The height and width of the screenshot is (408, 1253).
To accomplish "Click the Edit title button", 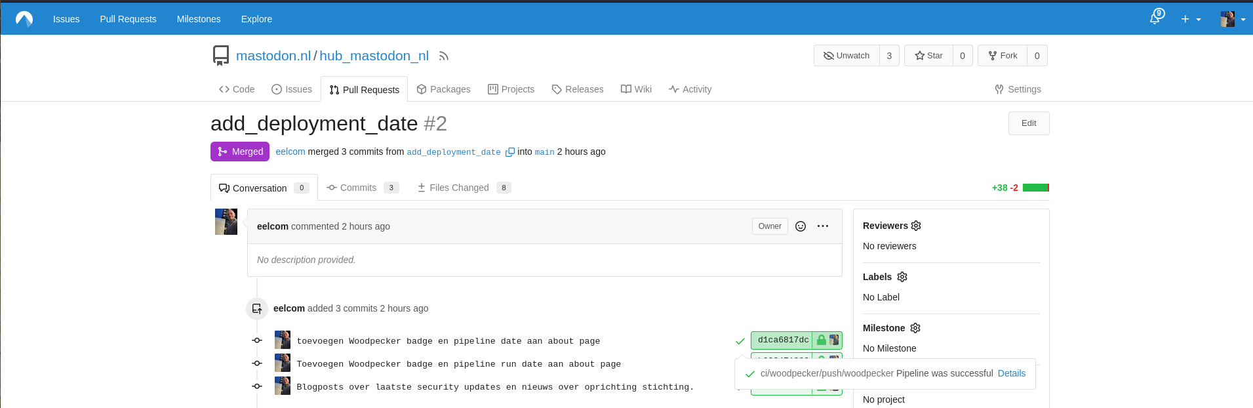I will coord(1029,123).
